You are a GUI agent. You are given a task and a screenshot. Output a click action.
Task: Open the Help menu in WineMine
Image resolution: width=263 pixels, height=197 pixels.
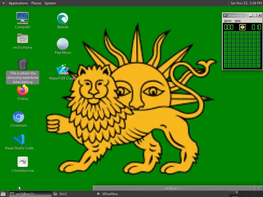coord(238,21)
